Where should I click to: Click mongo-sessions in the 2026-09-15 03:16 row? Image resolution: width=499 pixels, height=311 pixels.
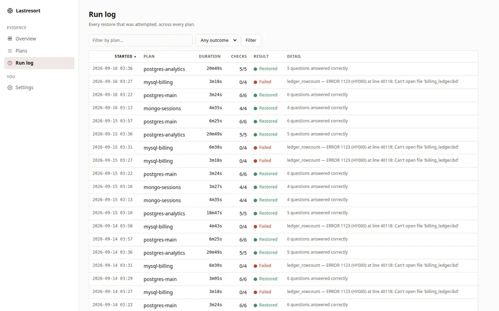click(162, 187)
